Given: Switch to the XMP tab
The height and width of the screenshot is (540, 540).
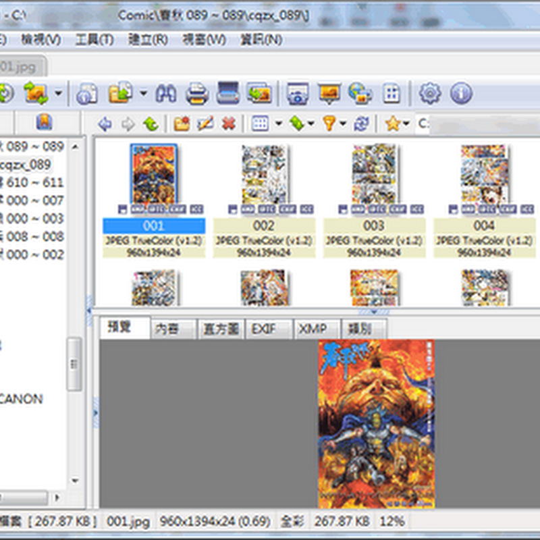Looking at the screenshot, I should pyautogui.click(x=317, y=329).
